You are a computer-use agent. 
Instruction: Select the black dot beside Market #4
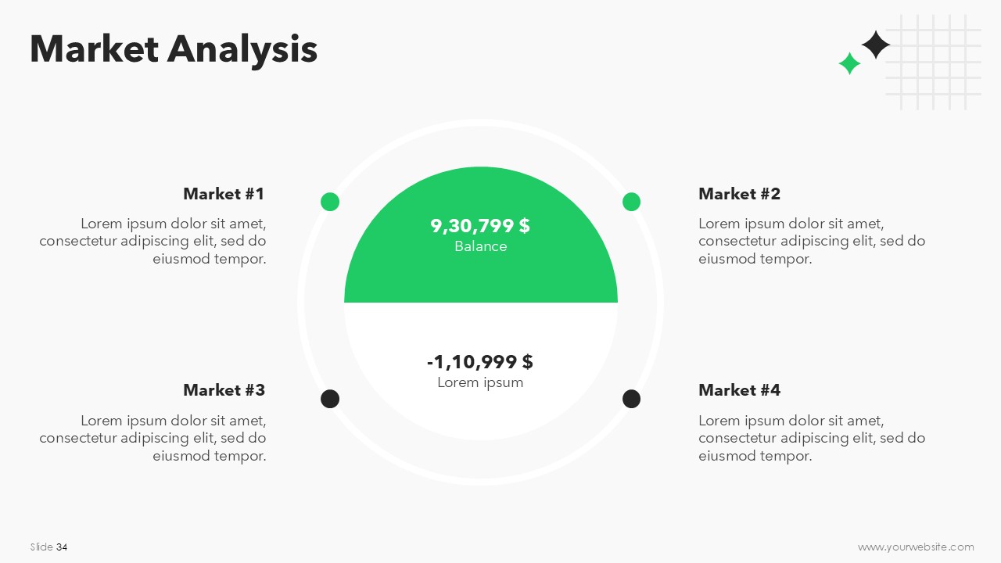tap(631, 399)
